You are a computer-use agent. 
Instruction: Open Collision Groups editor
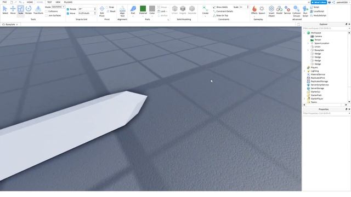point(296,11)
